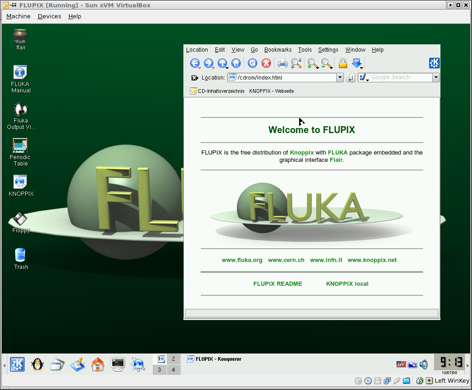
Task: Click the CD-Inhaltsverzeichnis bookmark
Action: point(217,91)
